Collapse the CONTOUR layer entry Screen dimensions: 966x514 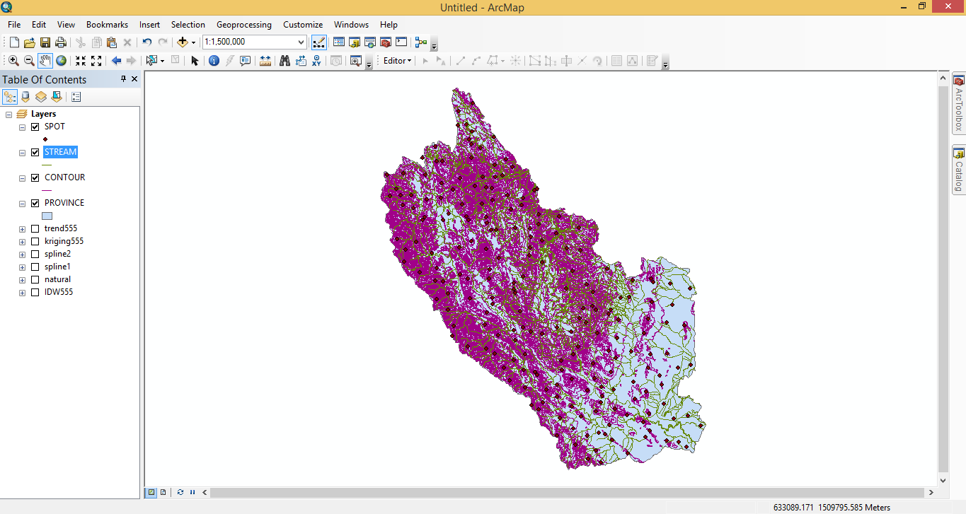[22, 177]
